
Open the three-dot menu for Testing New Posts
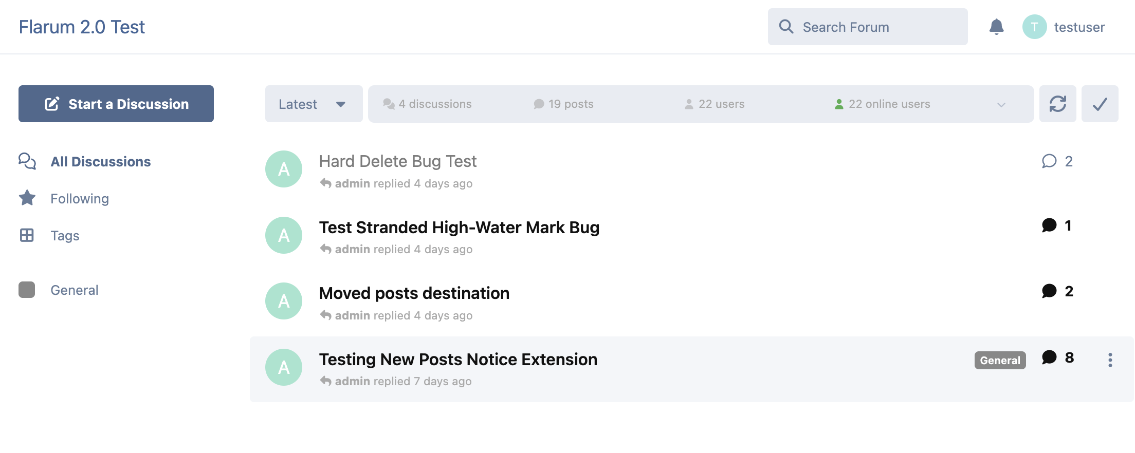click(x=1110, y=360)
